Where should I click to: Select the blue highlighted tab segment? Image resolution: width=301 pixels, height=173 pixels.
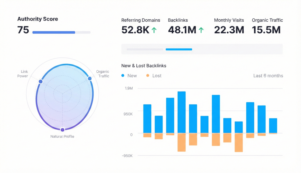[179, 49]
